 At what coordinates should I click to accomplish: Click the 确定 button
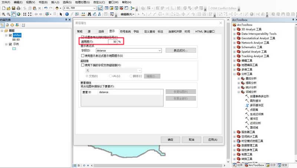point(170,140)
